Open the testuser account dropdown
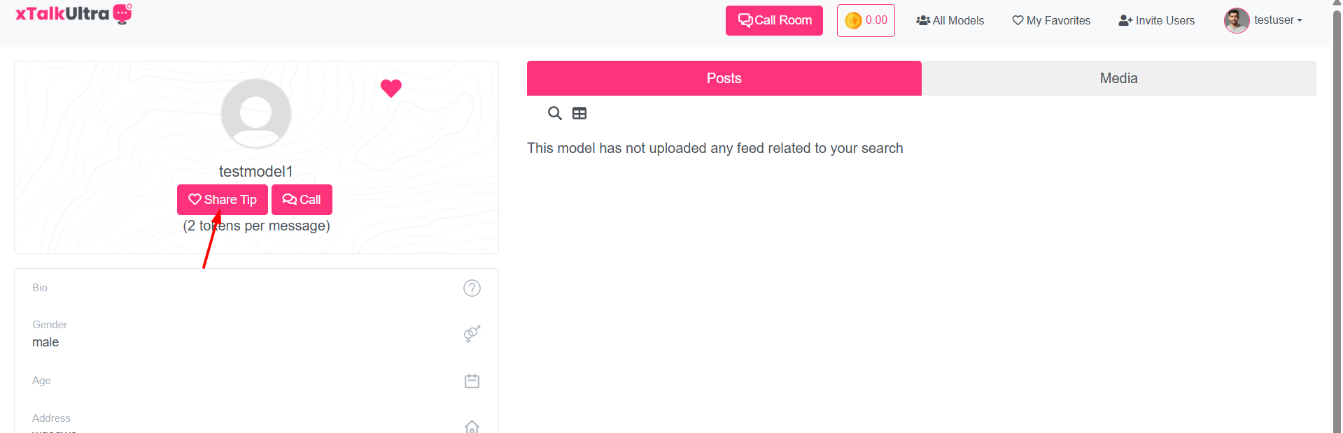 pos(1277,20)
